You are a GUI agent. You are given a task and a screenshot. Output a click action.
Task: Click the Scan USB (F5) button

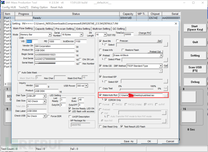pos(195,69)
